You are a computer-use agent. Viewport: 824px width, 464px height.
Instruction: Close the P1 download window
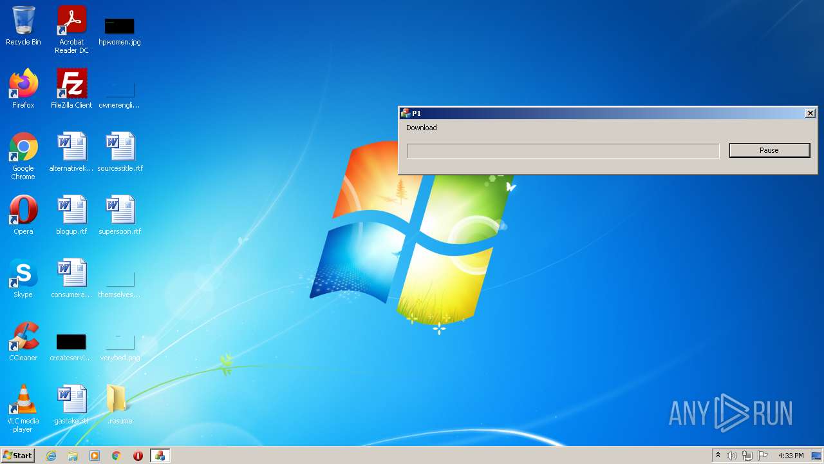click(810, 113)
